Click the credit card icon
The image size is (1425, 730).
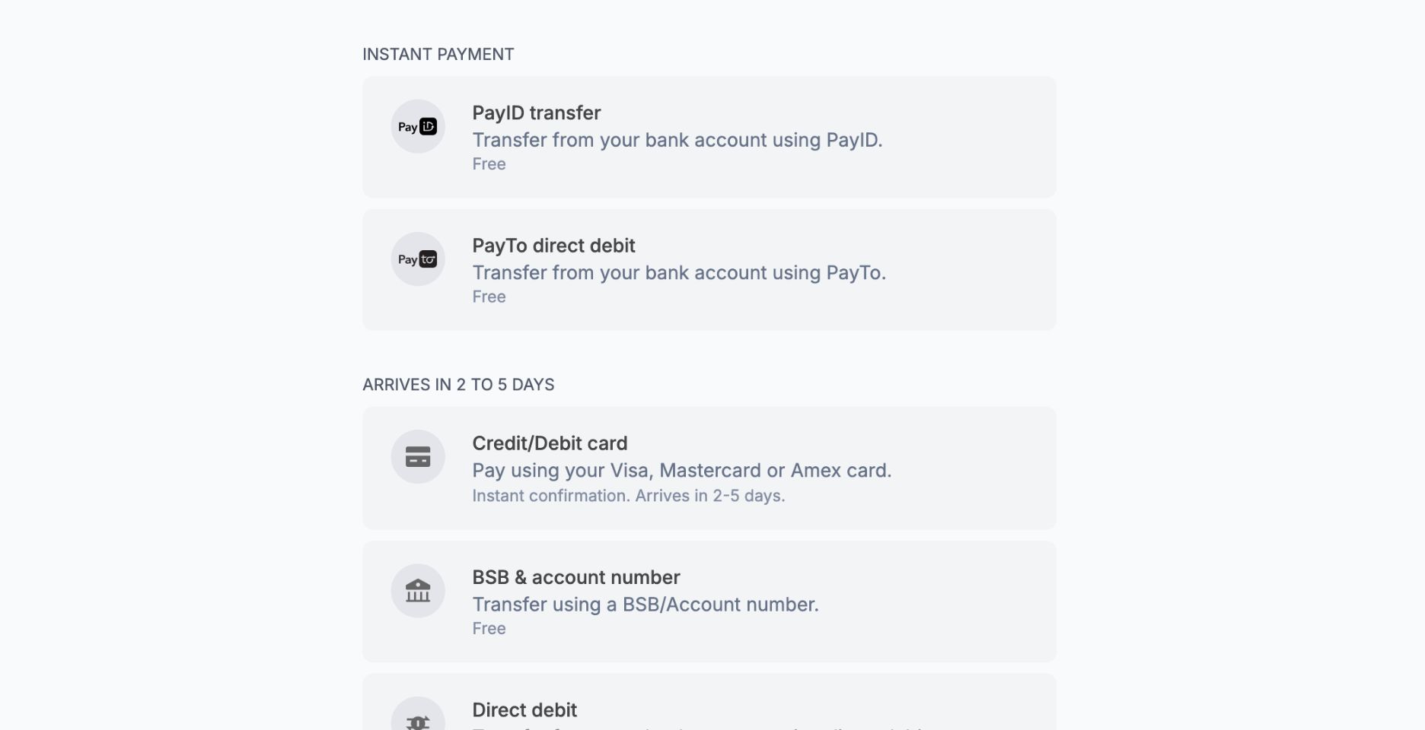(x=418, y=456)
